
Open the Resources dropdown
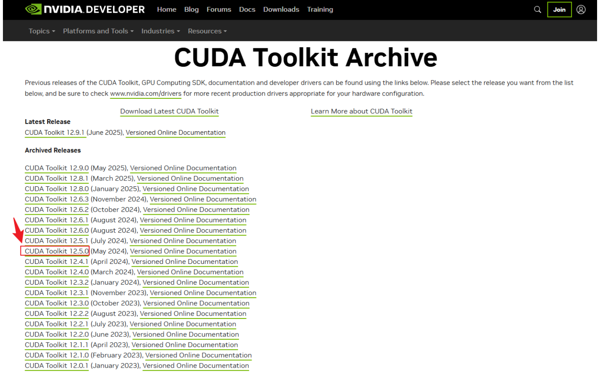(207, 30)
